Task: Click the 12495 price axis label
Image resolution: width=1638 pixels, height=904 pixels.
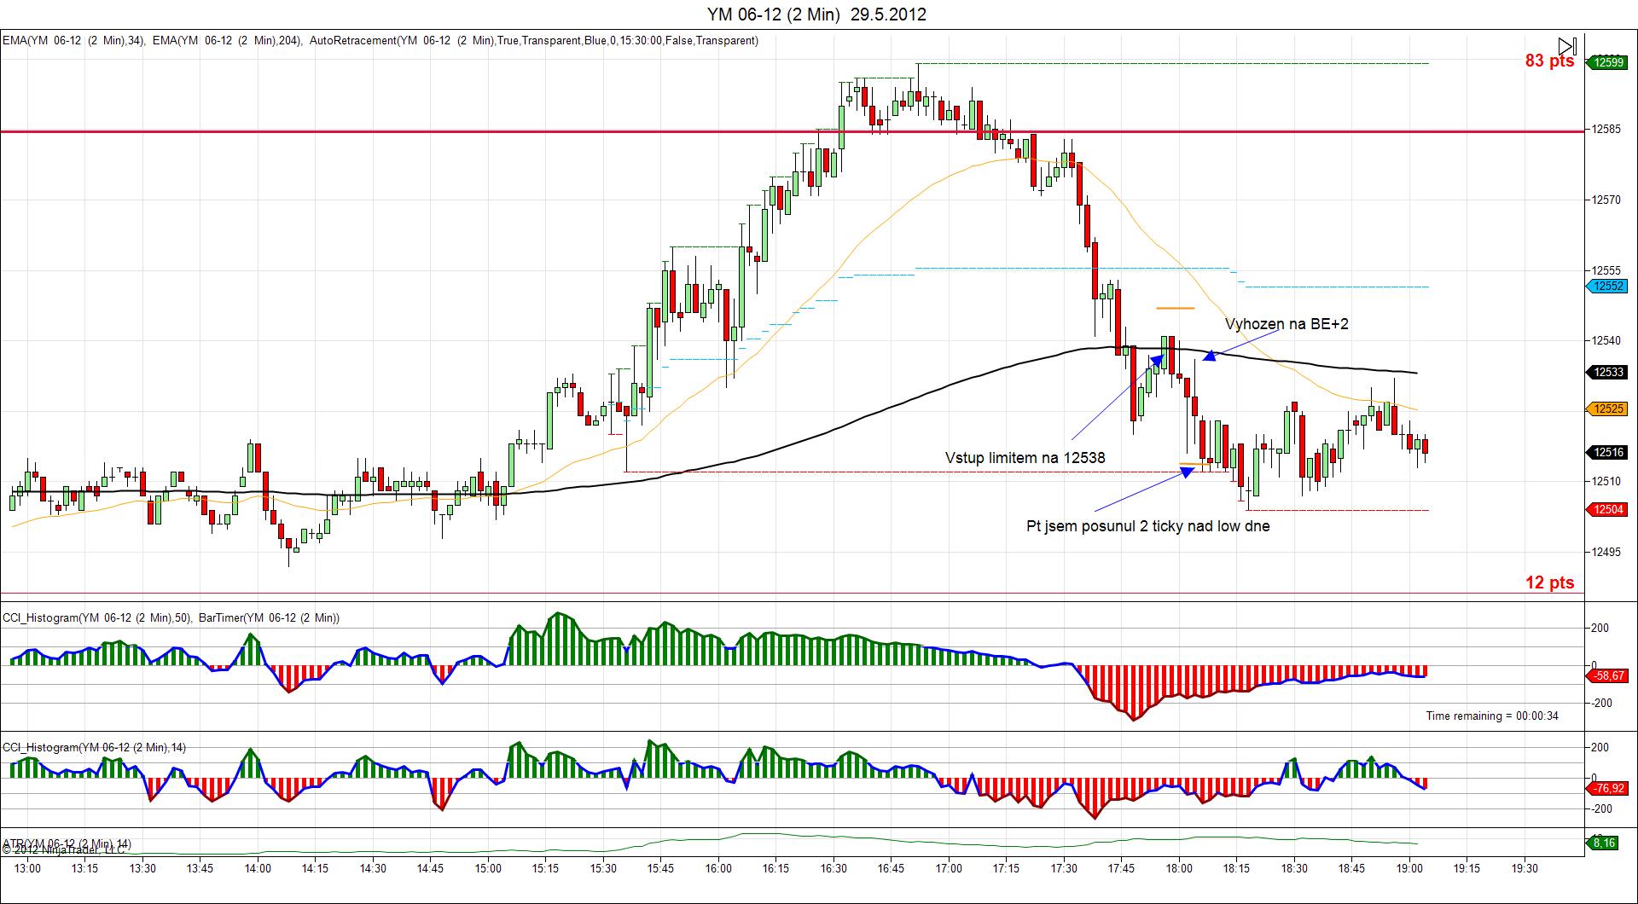Action: click(x=1606, y=552)
